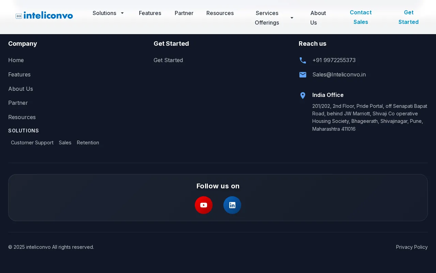Click the location pin icon
436x273 pixels.
pyautogui.click(x=303, y=96)
